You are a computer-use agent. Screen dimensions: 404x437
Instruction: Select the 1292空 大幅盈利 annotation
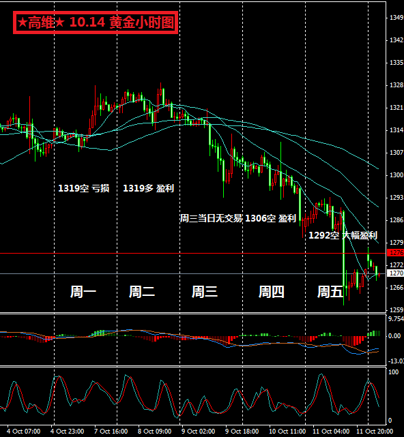point(343,235)
